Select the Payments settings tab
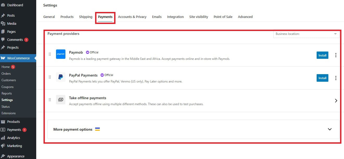Image resolution: width=344 pixels, height=159 pixels. (105, 17)
